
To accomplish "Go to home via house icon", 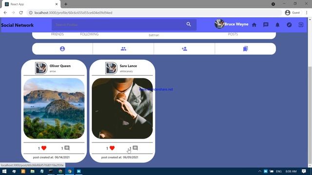I will [254, 25].
